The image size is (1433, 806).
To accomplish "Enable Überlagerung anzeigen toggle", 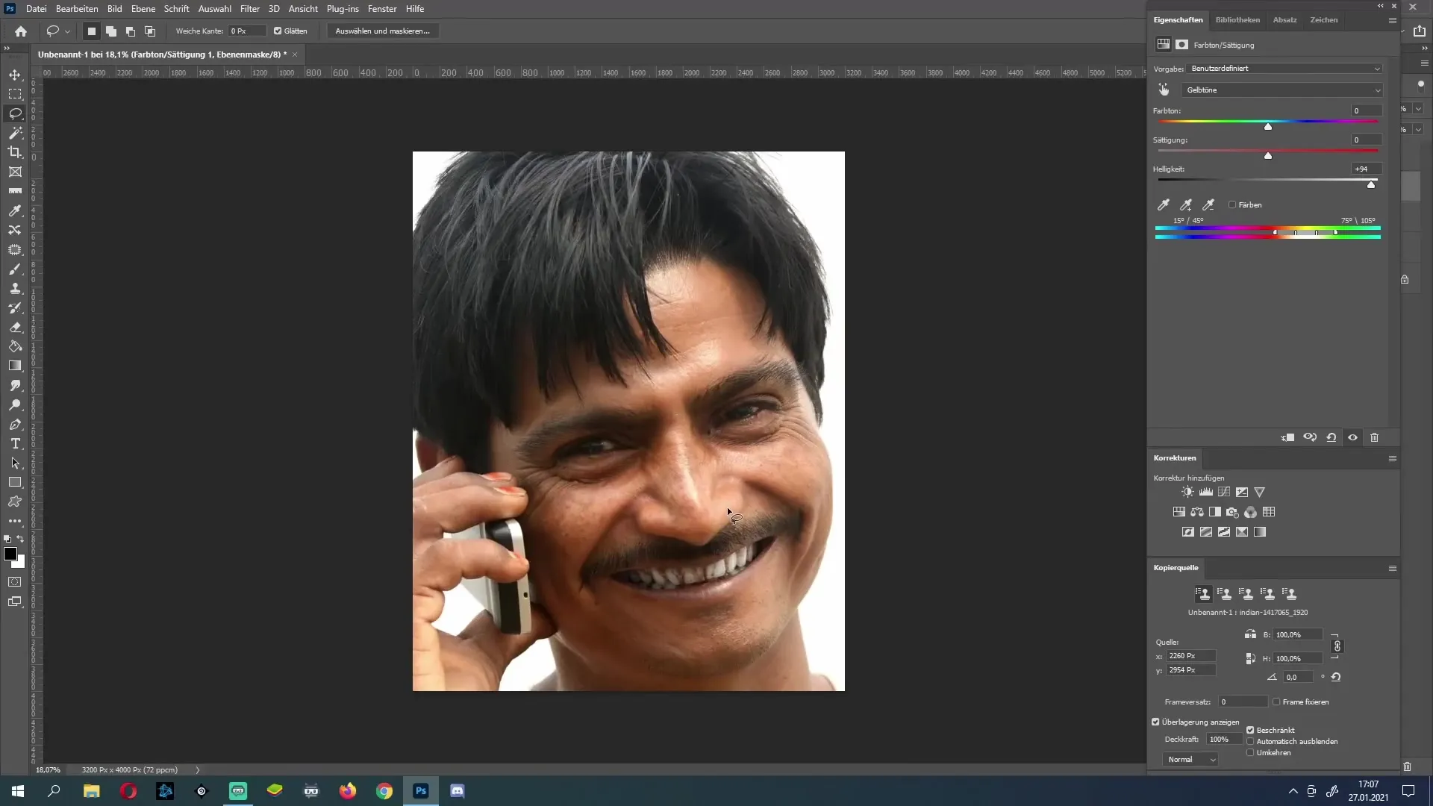I will click(1158, 722).
